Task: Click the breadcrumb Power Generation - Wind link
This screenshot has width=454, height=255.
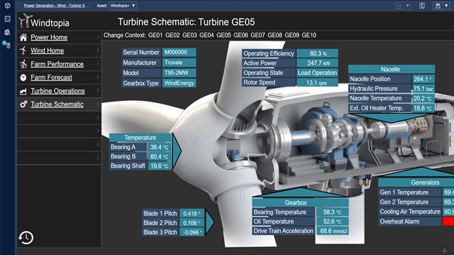Action: click(56, 5)
